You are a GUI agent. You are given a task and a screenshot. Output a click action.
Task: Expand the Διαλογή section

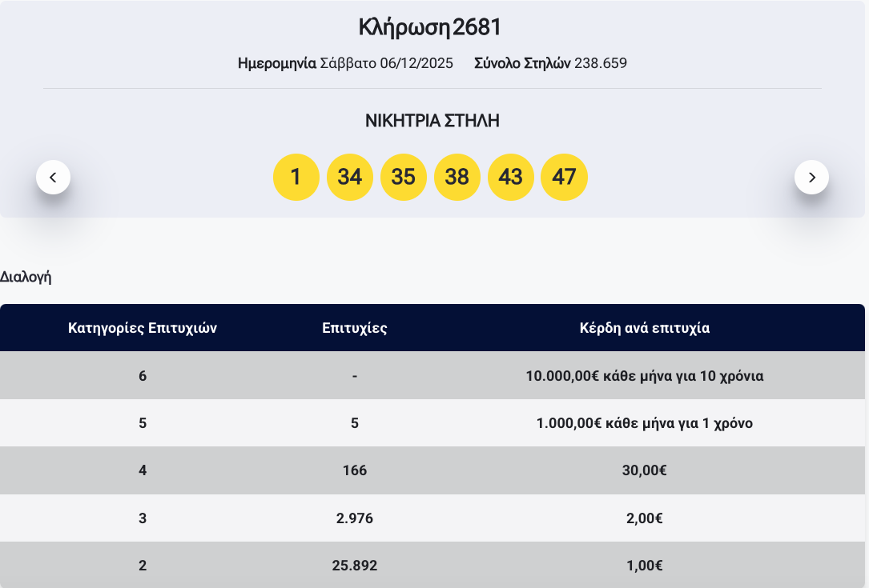coord(25,277)
